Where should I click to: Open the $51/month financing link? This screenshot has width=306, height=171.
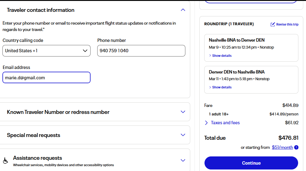282,147
